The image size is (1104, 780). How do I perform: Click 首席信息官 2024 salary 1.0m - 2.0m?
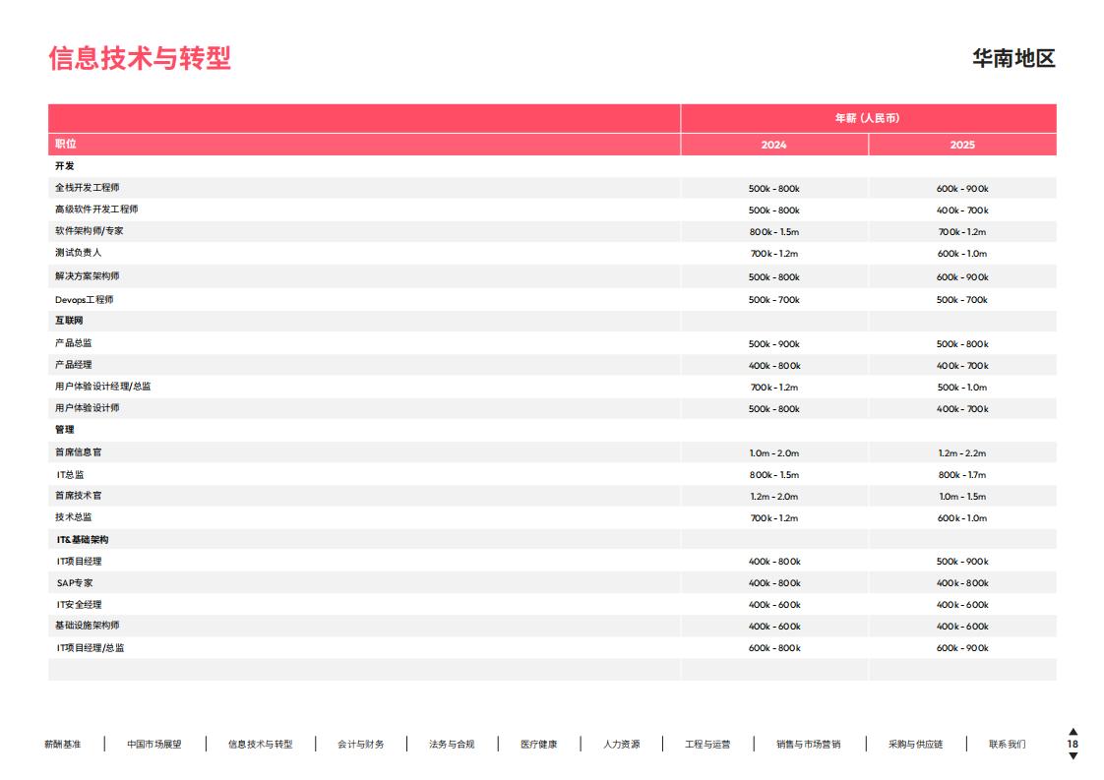click(774, 453)
